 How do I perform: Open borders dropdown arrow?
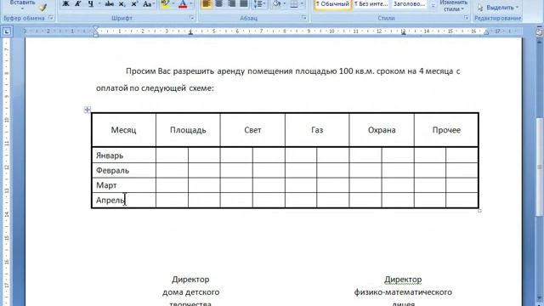[302, 3]
